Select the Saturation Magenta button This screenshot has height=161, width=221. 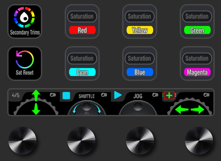[x=197, y=64]
